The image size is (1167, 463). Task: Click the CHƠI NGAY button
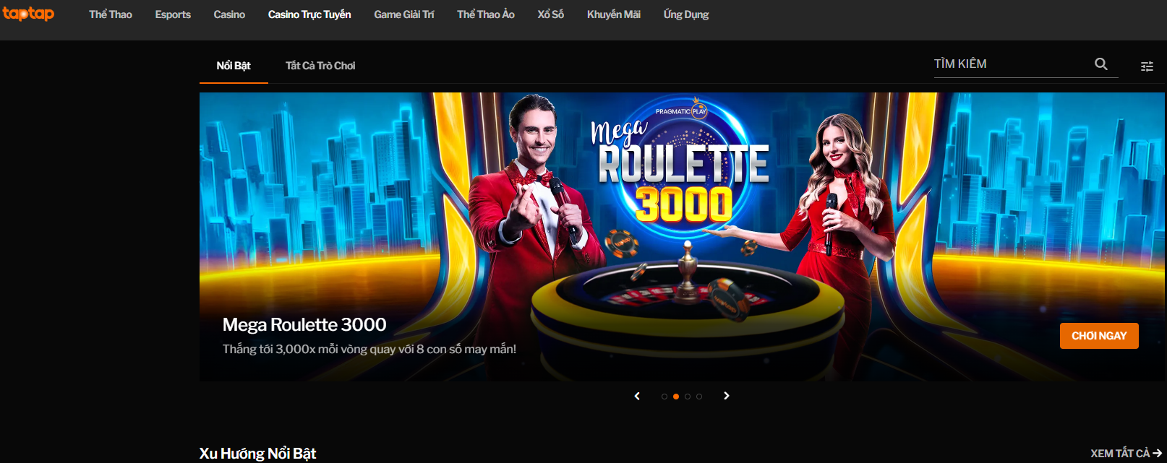click(1099, 336)
